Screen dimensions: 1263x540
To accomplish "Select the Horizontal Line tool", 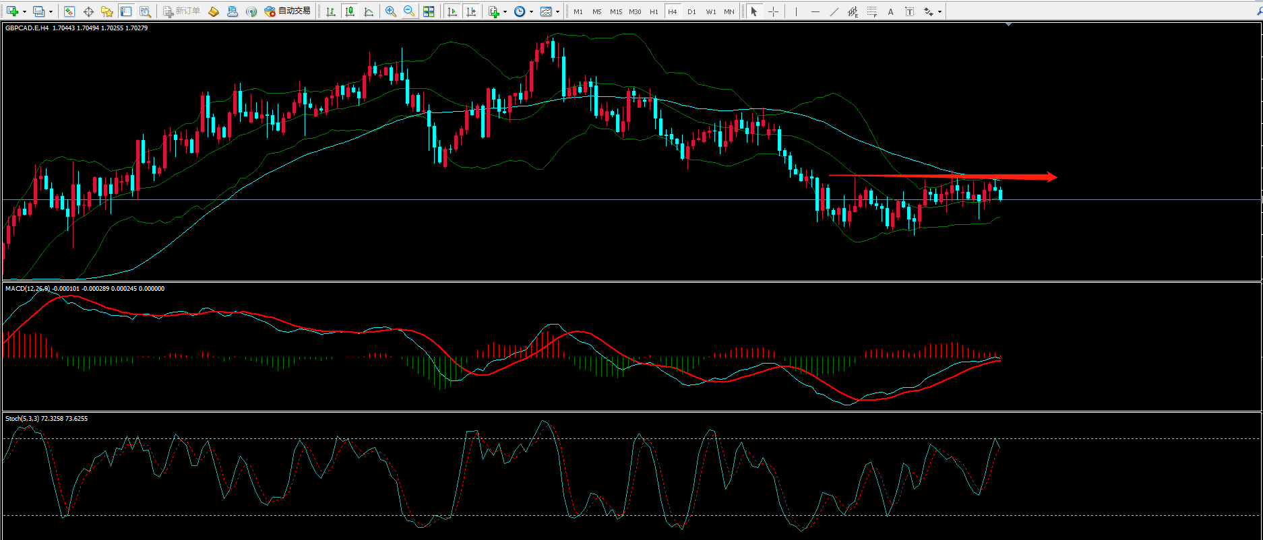I will [x=815, y=11].
